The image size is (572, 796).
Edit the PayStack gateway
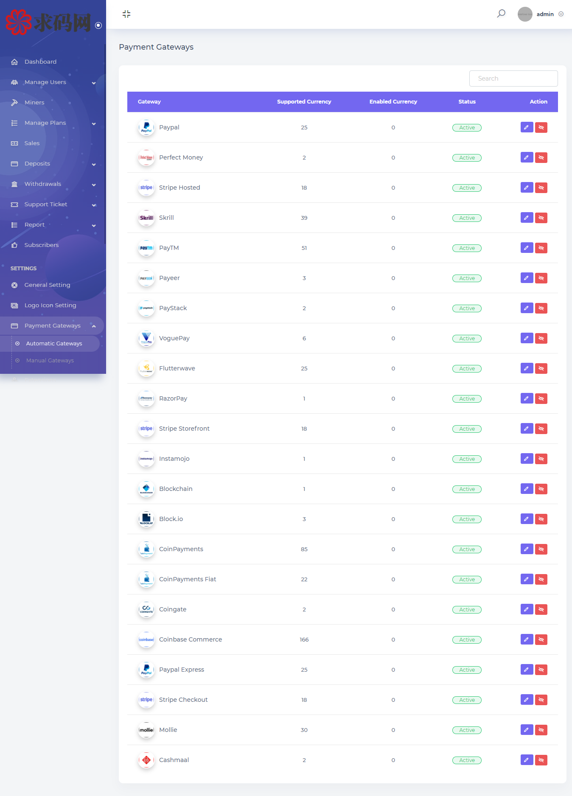point(527,308)
